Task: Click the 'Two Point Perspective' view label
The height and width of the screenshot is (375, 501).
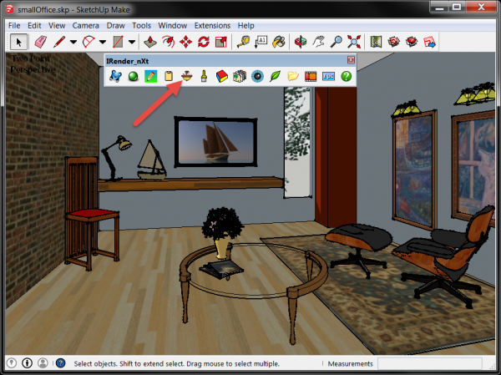Action: pos(33,64)
